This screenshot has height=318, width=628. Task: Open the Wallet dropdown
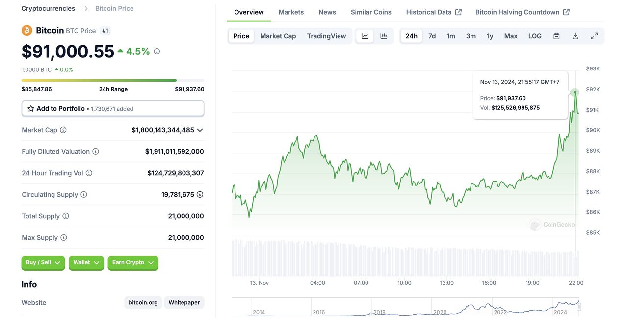[x=86, y=263]
